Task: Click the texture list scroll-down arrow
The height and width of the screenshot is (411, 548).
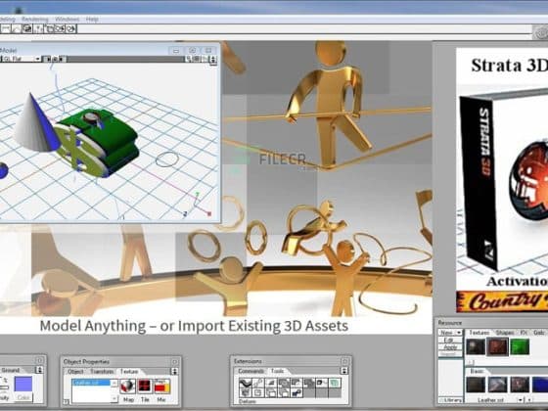Action: pos(114,398)
